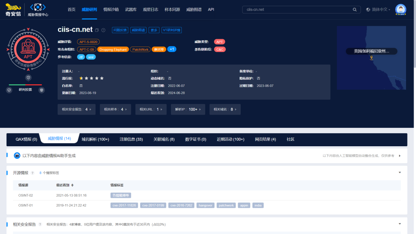Image resolution: width=416 pixels, height=234 pixels.
Task: Open 相关样本 4 details
Action: point(116,109)
